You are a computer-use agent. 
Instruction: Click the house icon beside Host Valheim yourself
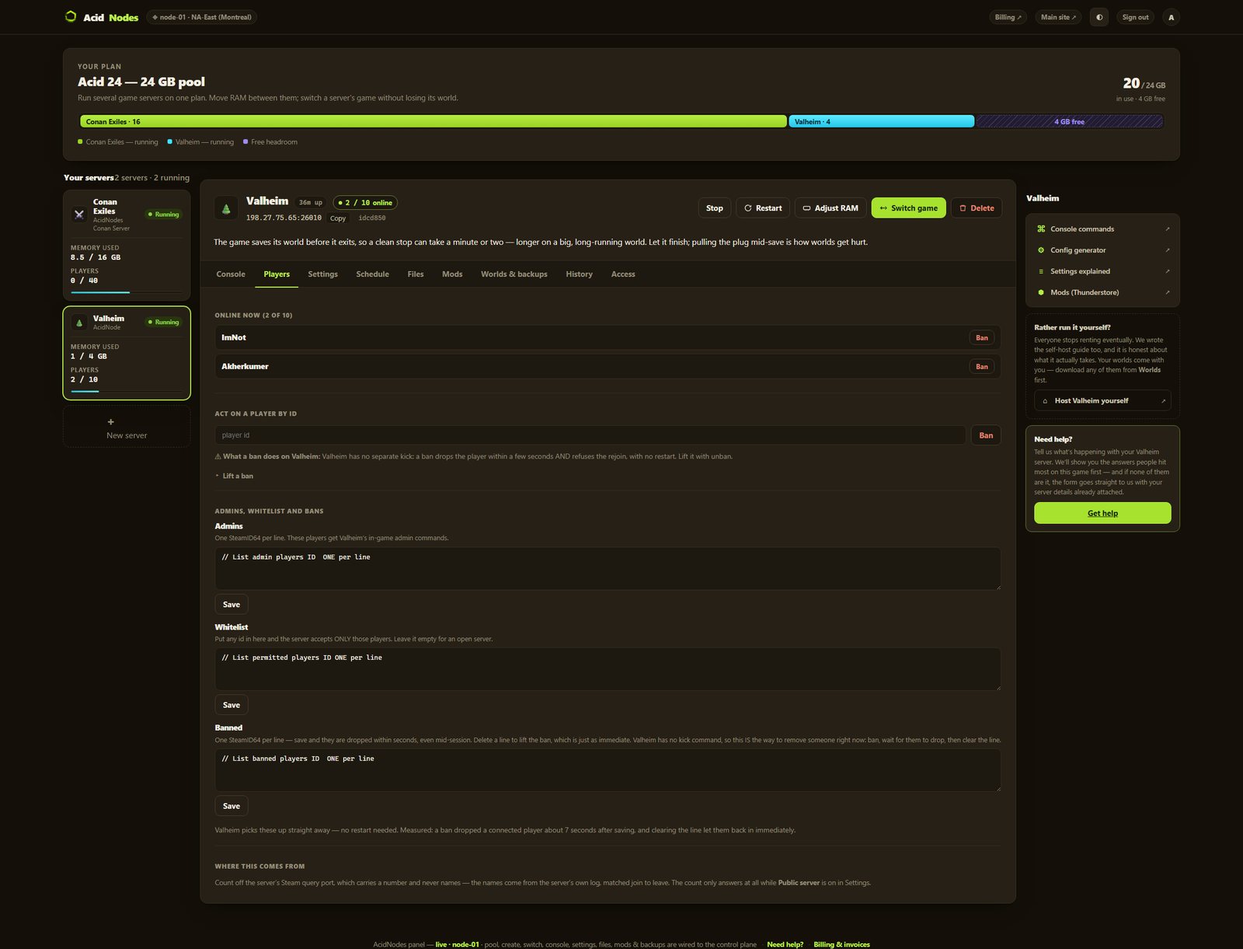click(x=1045, y=401)
